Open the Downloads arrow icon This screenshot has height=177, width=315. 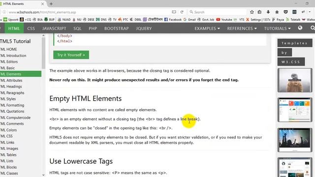tap(268, 12)
